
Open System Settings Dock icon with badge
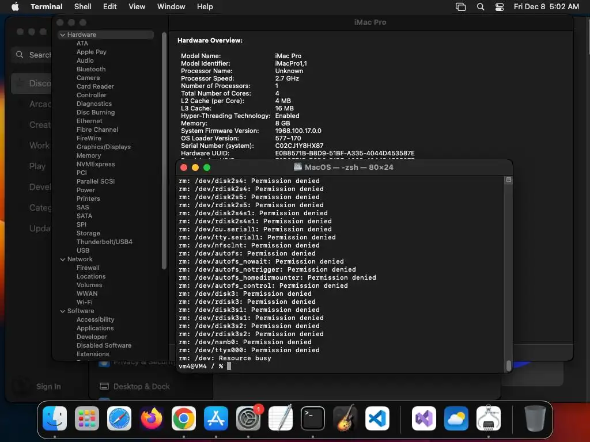click(248, 418)
